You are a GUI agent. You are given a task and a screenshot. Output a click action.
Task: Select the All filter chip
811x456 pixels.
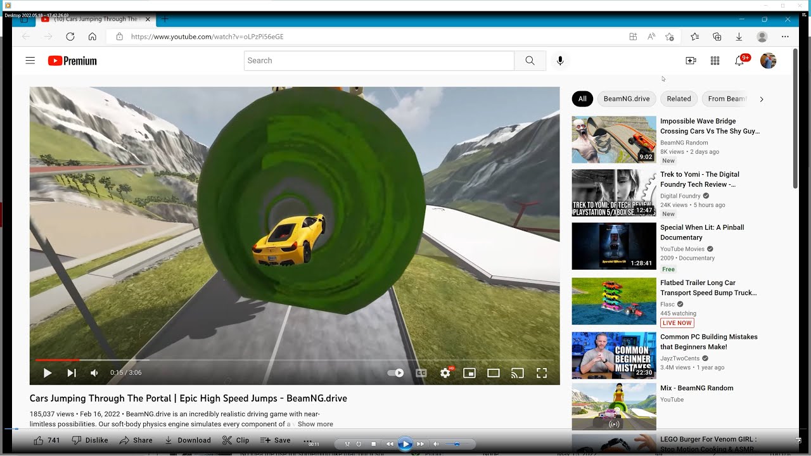pyautogui.click(x=582, y=99)
